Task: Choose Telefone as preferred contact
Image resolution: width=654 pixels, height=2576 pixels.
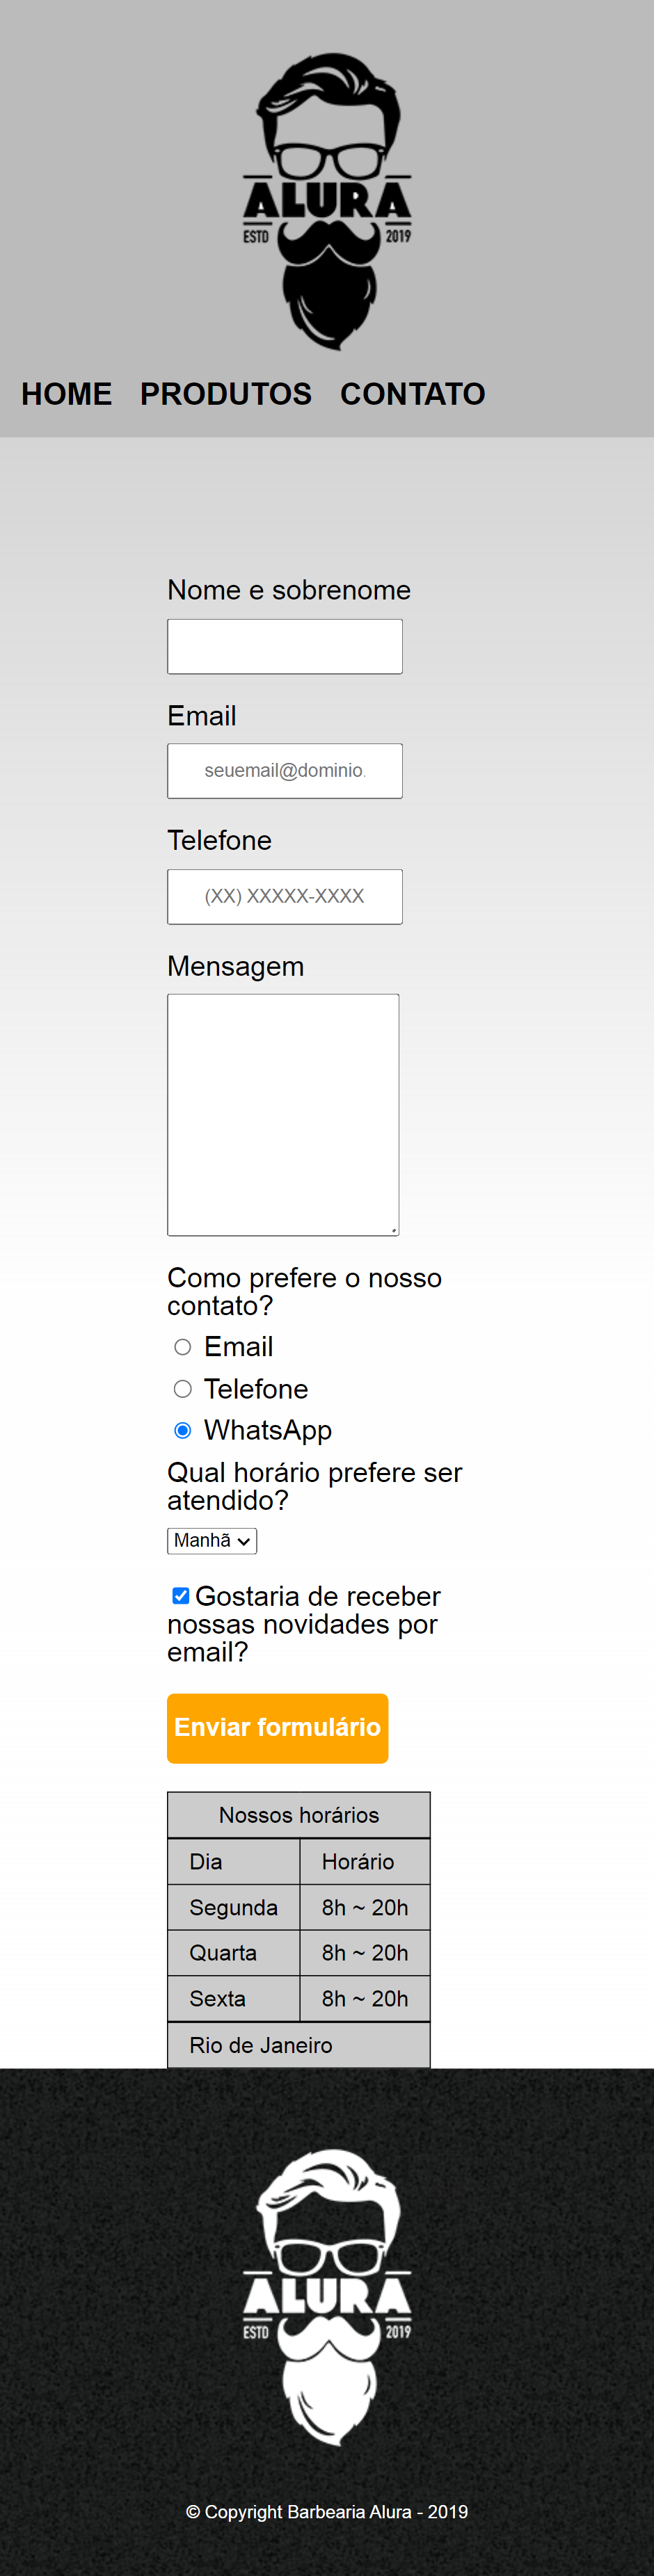Action: tap(182, 1389)
